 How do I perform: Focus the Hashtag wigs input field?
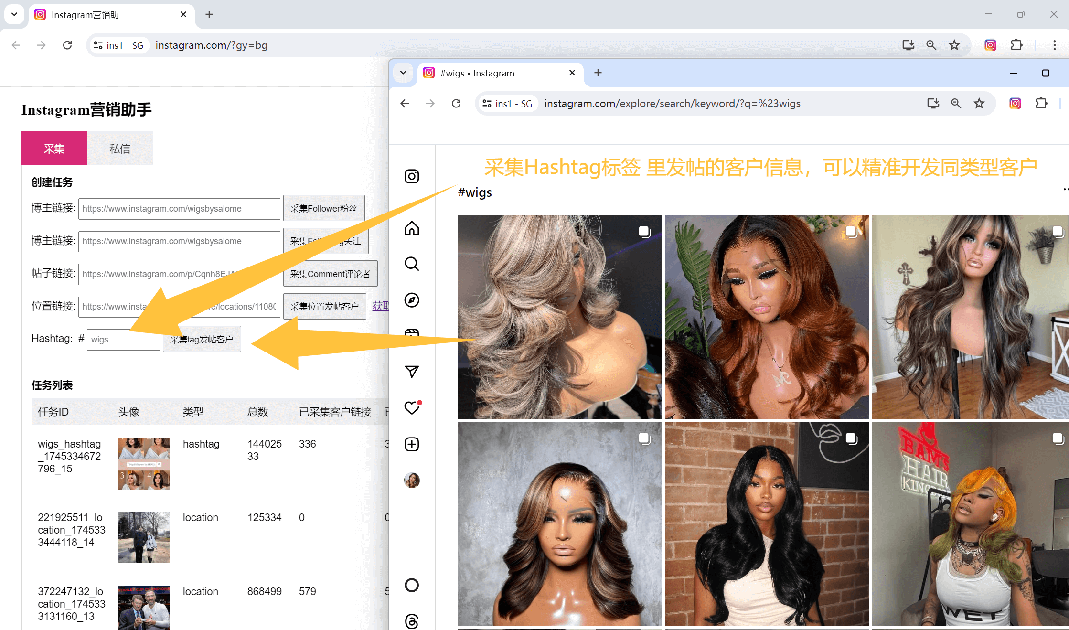(x=123, y=340)
